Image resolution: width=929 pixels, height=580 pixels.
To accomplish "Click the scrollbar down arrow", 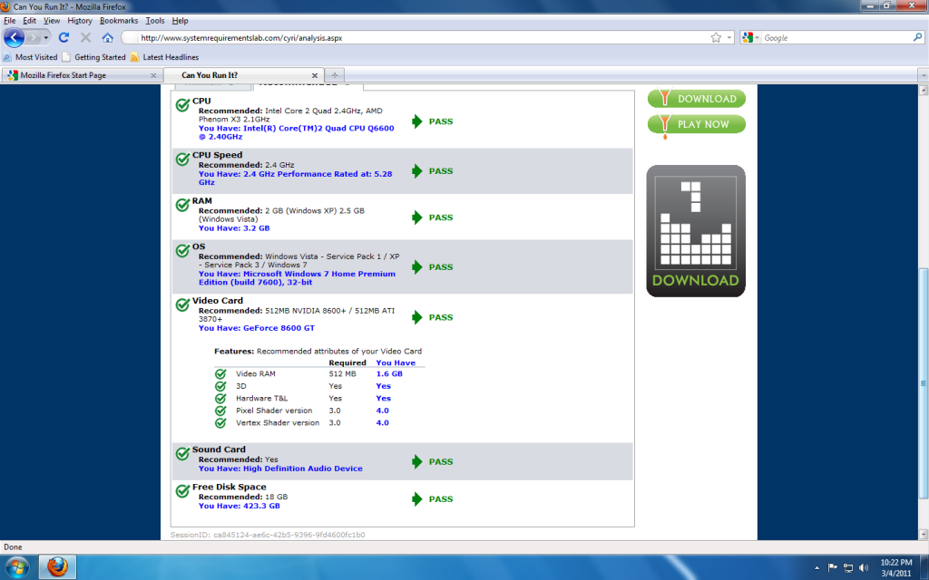I will [x=923, y=534].
